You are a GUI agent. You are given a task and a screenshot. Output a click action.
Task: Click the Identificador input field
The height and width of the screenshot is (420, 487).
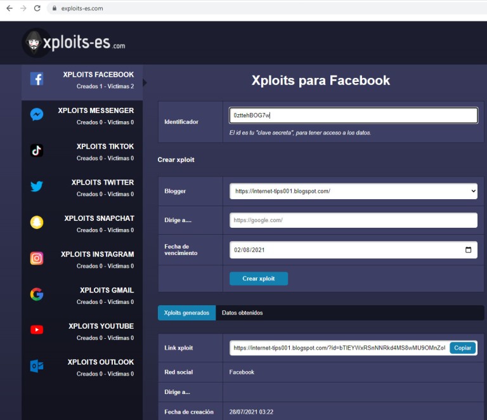pos(353,115)
